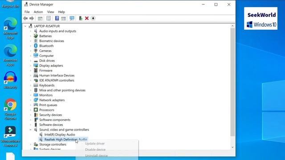Expand the Keyboards arrow
This screenshot has height=160, width=285.
click(x=31, y=85)
